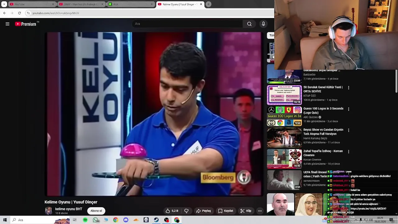This screenshot has height=224, width=398.
Task: Like the video with thumbs up
Action: click(x=172, y=211)
